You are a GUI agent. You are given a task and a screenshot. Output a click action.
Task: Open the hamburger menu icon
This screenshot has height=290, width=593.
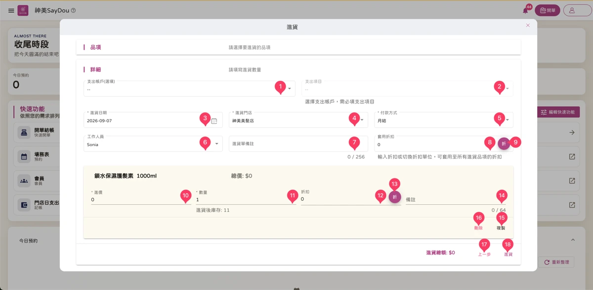pyautogui.click(x=11, y=10)
